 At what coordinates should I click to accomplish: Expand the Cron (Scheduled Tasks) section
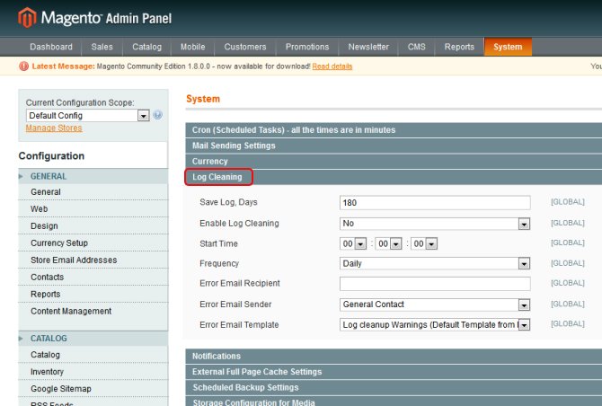[x=394, y=130]
